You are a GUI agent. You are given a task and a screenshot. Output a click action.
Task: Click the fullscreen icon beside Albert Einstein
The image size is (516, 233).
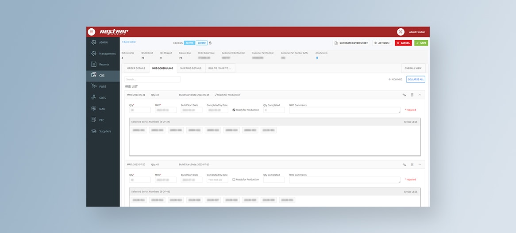pyautogui.click(x=400, y=32)
